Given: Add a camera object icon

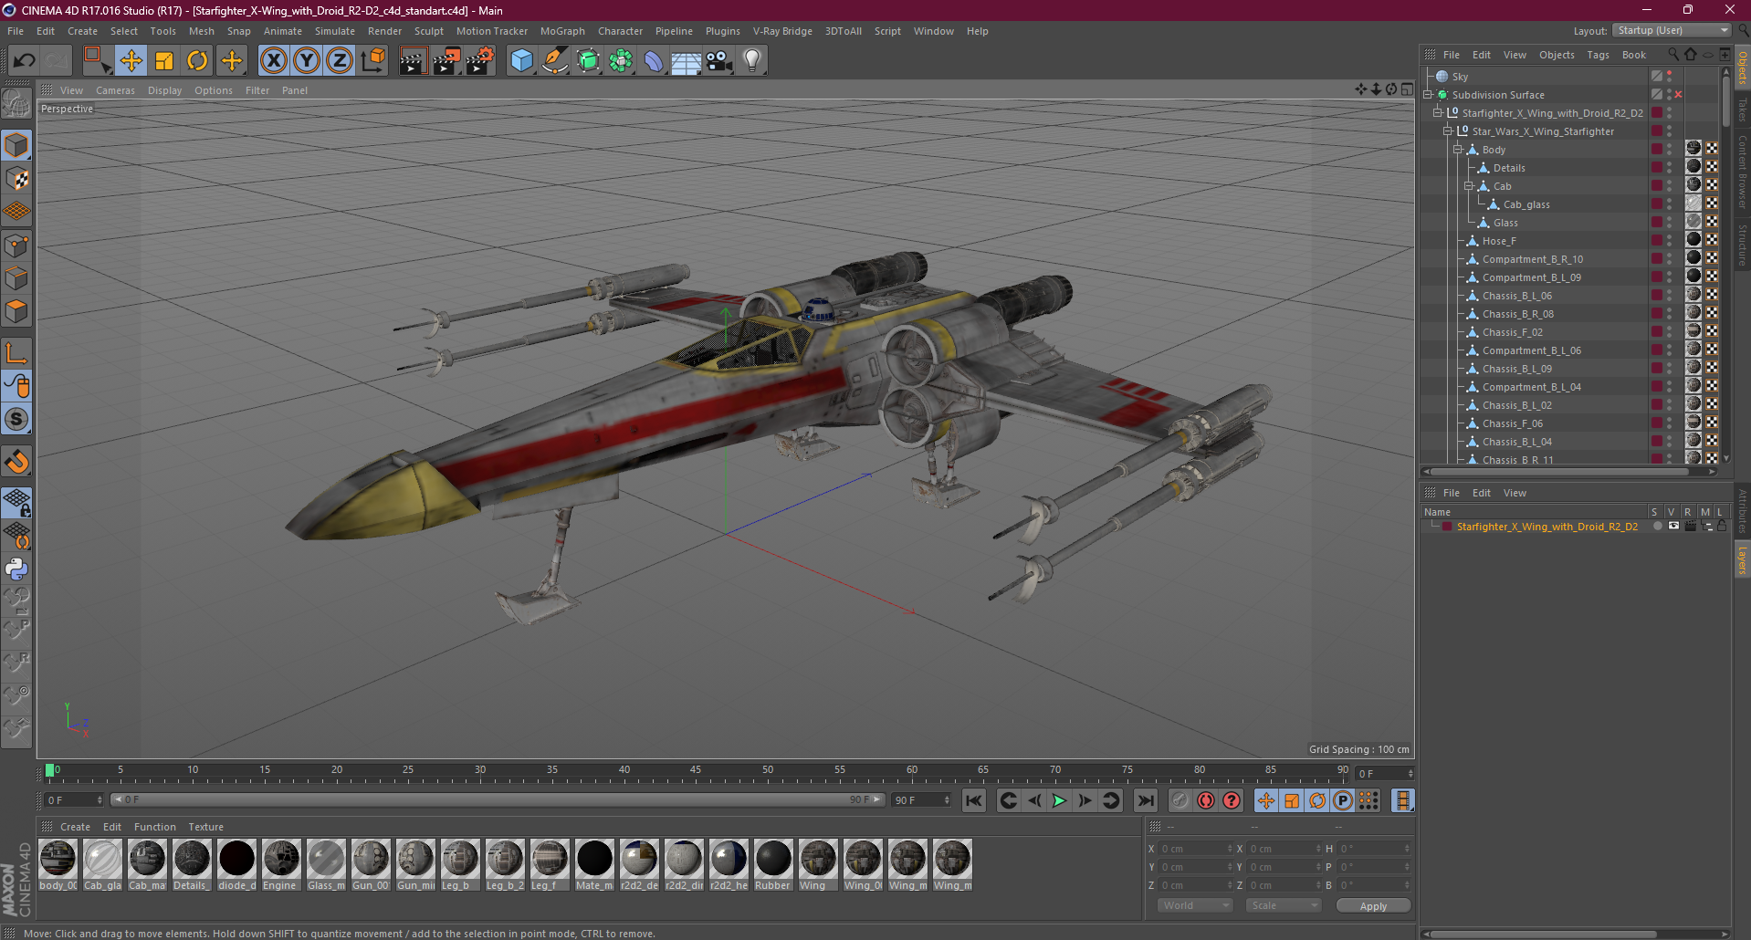Looking at the screenshot, I should pyautogui.click(x=718, y=60).
